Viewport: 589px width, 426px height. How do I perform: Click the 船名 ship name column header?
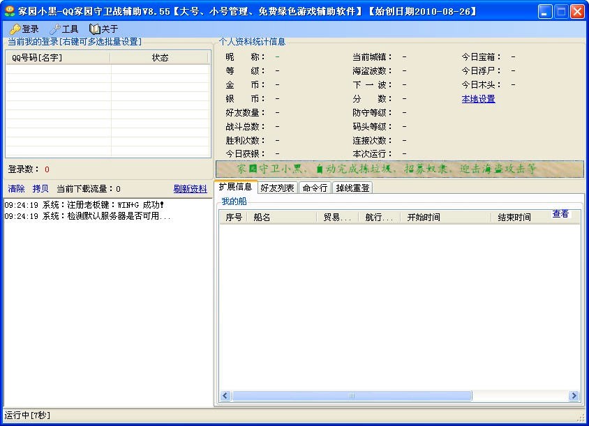(x=279, y=217)
